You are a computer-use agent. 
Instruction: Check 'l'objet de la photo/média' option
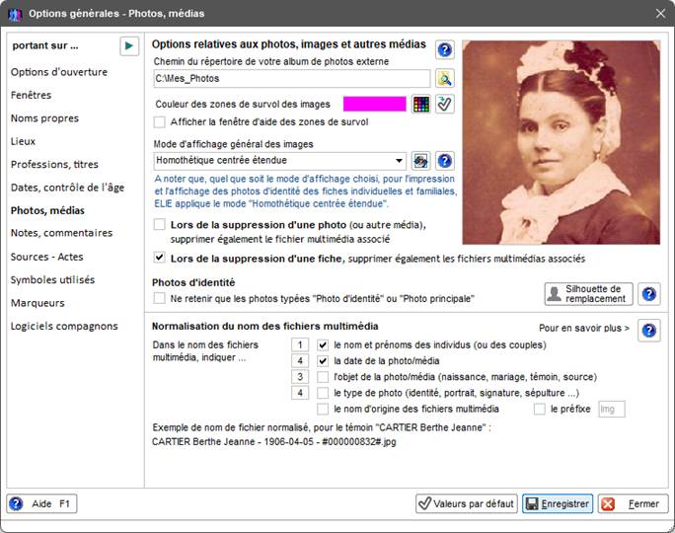point(323,377)
